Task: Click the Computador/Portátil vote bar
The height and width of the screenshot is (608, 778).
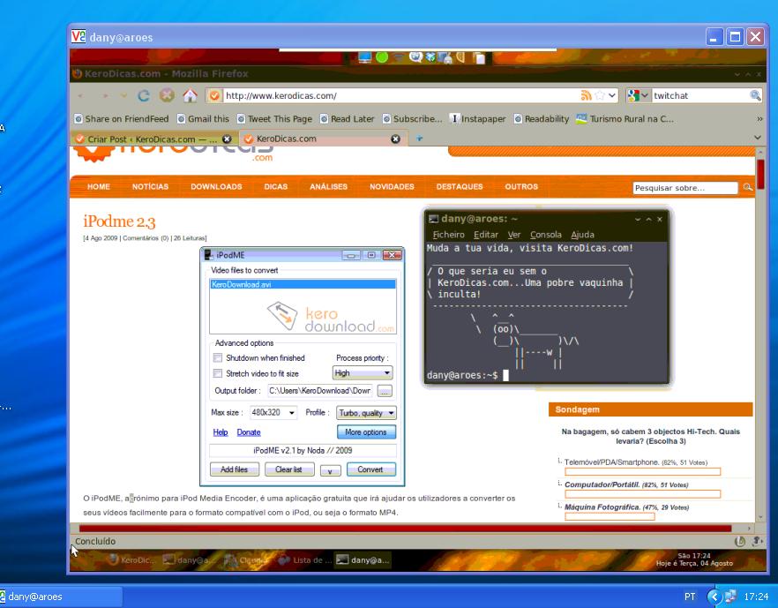Action: 642,495
